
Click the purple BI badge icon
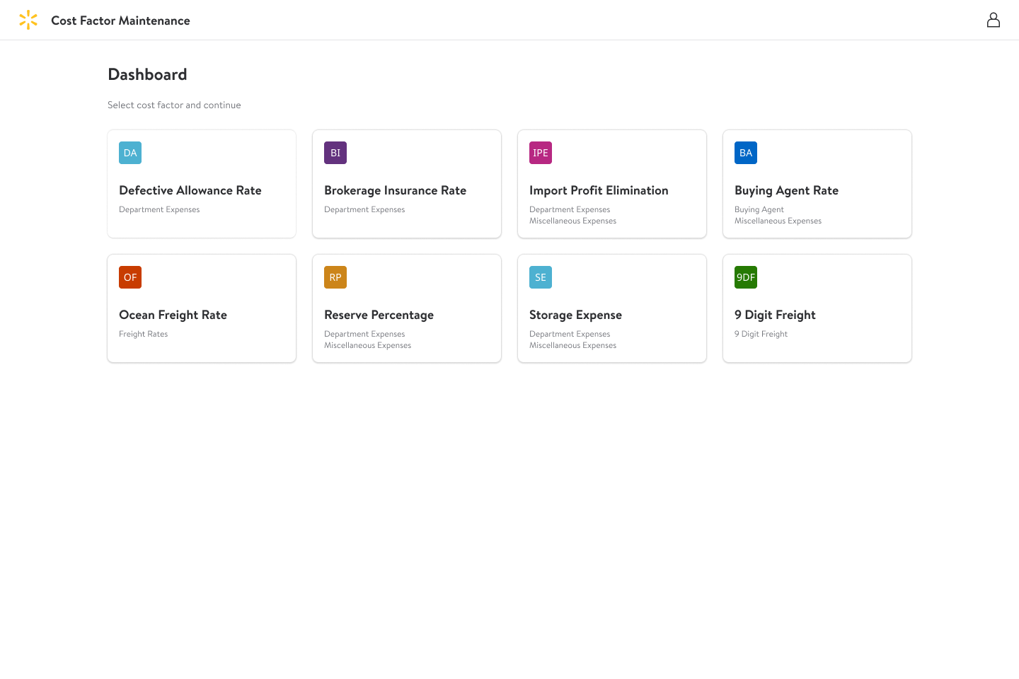335,153
